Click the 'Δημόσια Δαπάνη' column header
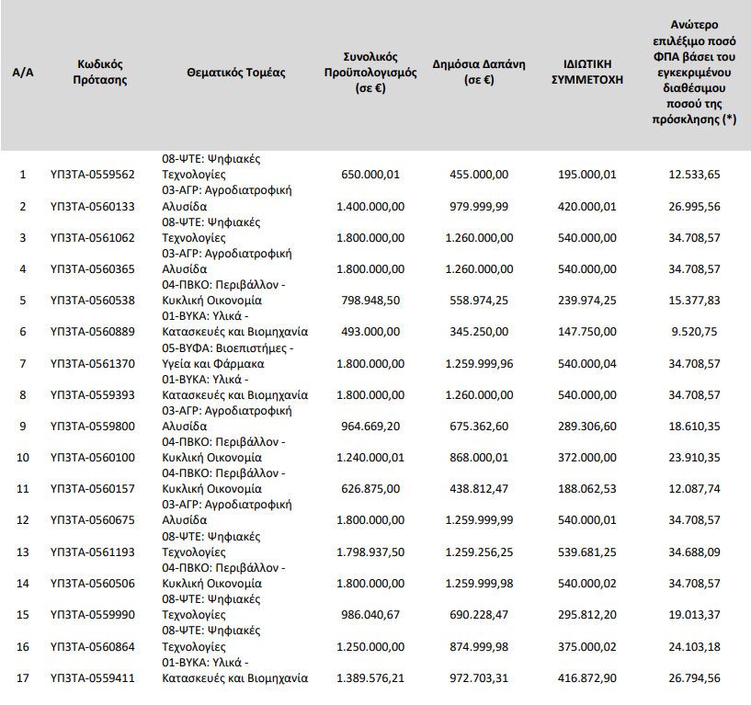The image size is (751, 705). point(478,72)
